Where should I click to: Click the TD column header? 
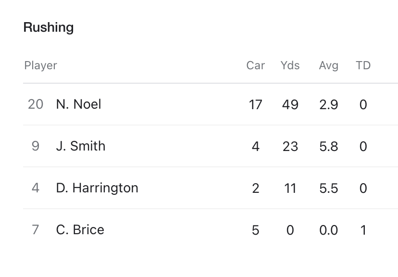point(363,65)
